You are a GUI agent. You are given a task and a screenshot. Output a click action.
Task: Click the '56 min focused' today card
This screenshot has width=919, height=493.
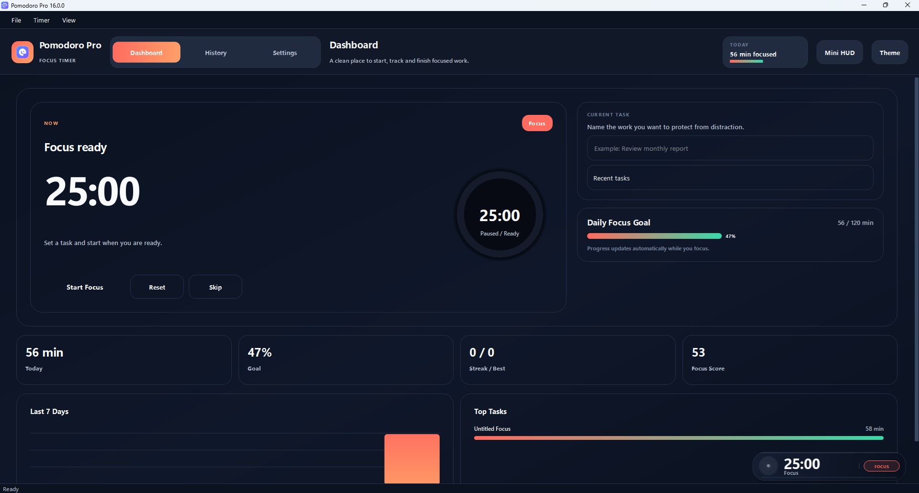(x=765, y=52)
